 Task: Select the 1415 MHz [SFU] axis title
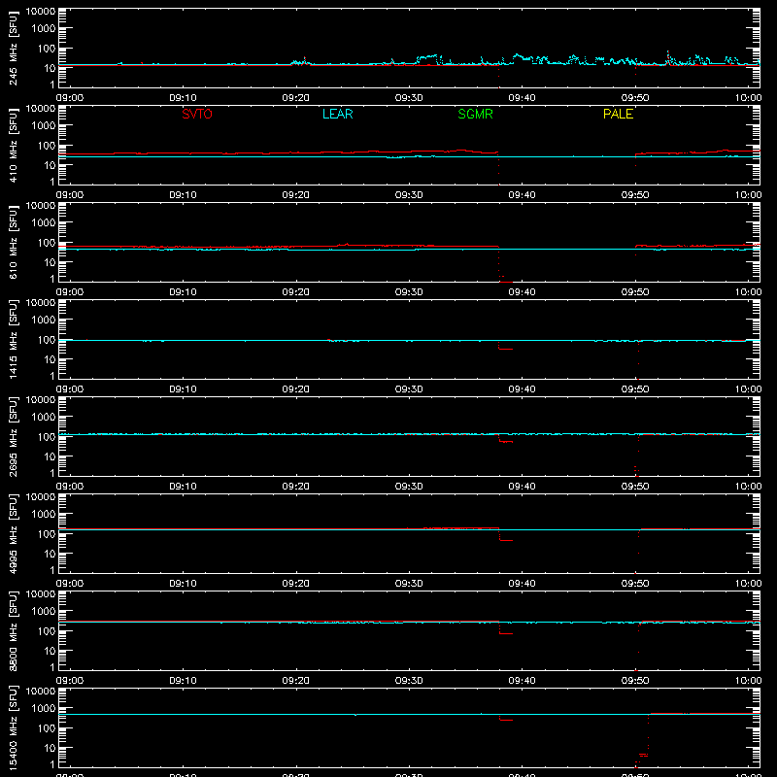click(x=13, y=339)
